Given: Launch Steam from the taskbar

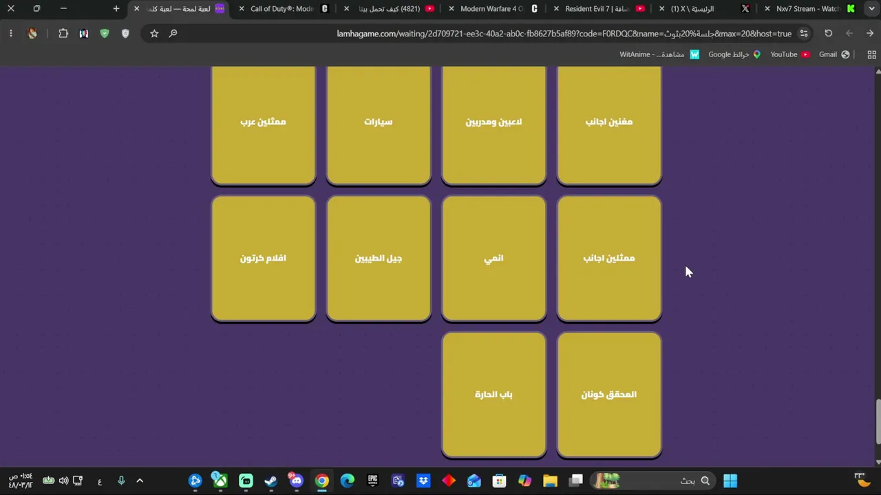Looking at the screenshot, I should coord(271,481).
